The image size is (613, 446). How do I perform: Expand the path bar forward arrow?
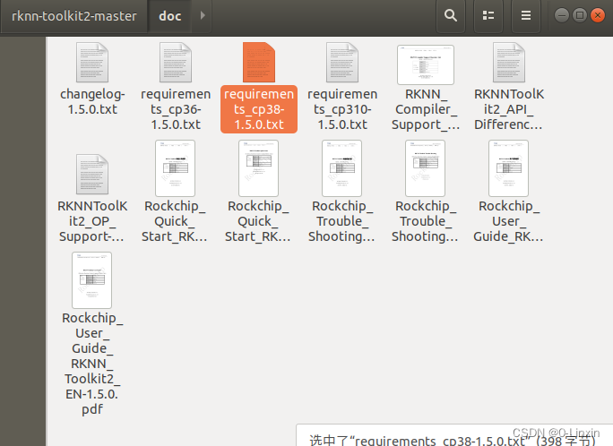click(x=203, y=15)
